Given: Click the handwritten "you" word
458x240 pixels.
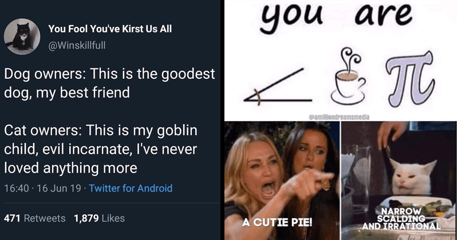Looking at the screenshot, I should pyautogui.click(x=291, y=16).
